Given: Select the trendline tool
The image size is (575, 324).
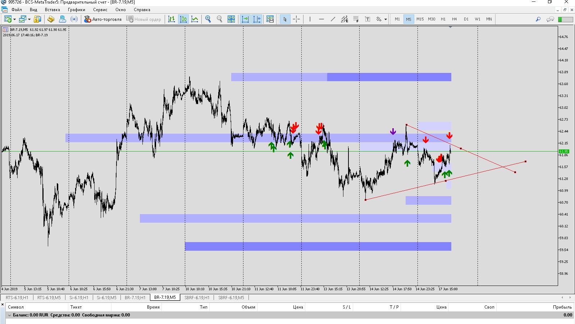Looking at the screenshot, I should 333,19.
